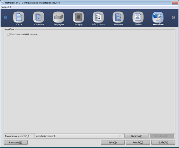This screenshot has height=148, width=179.
Task: Click the Ripristina(L) button
Action: point(136,136)
